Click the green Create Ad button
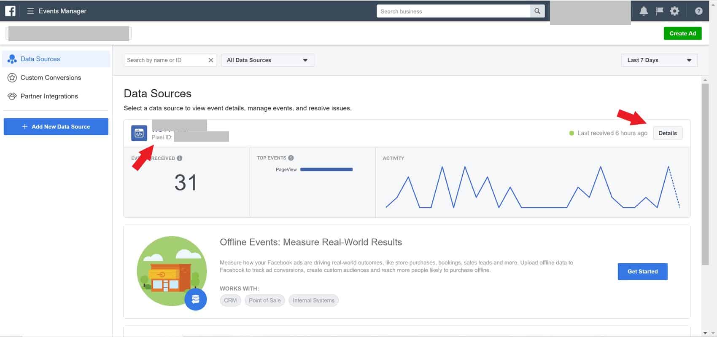717x337 pixels. (x=682, y=33)
